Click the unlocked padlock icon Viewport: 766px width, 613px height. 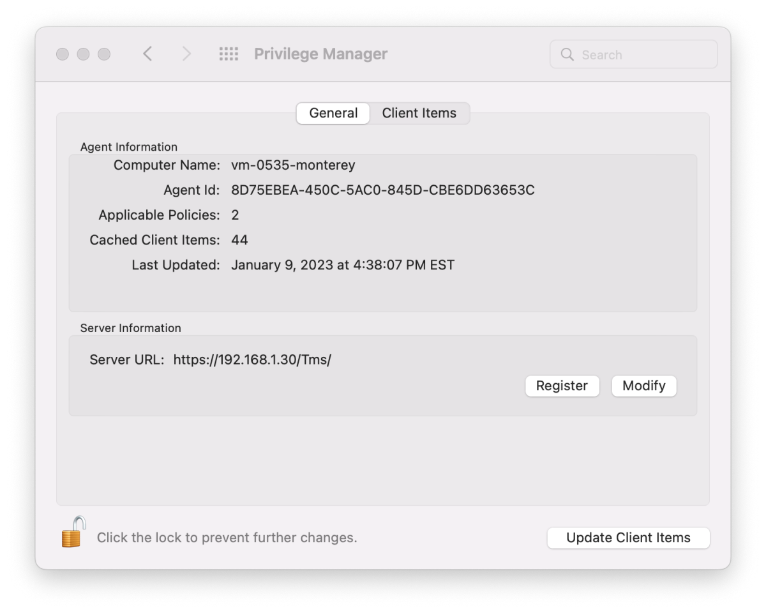point(73,533)
